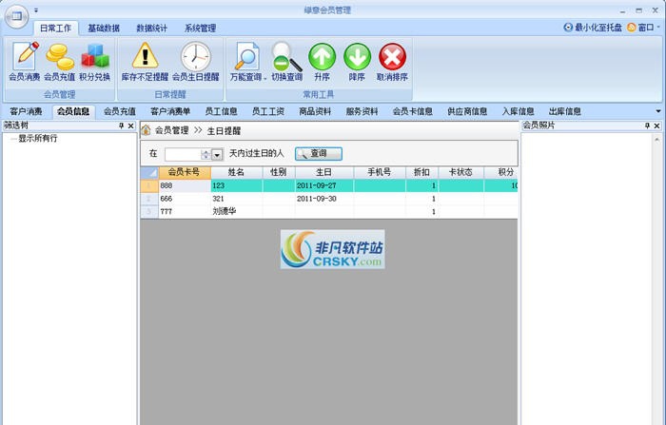Switch to 系统管理 ribbon tab
Screen dimensions: 666x425
pyautogui.click(x=200, y=28)
